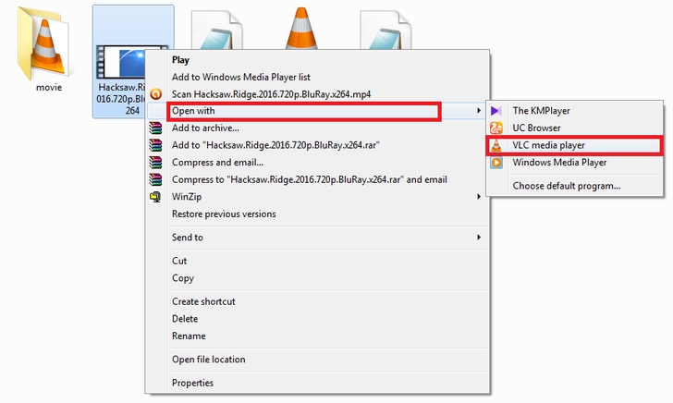This screenshot has height=403, width=673.
Task: Click the KMPlayer icon in submenu
Action: [496, 111]
